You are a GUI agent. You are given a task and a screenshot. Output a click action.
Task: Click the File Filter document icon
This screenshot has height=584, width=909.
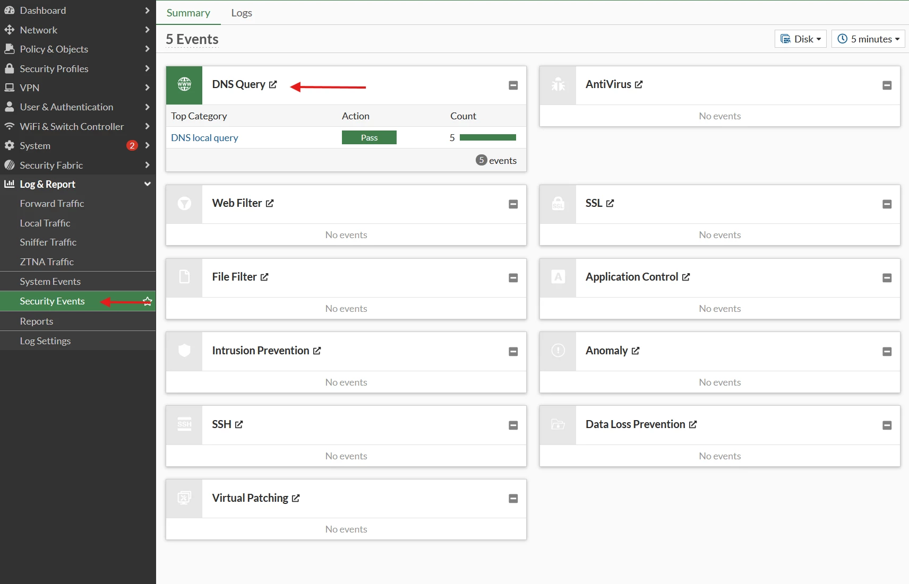[x=184, y=277]
